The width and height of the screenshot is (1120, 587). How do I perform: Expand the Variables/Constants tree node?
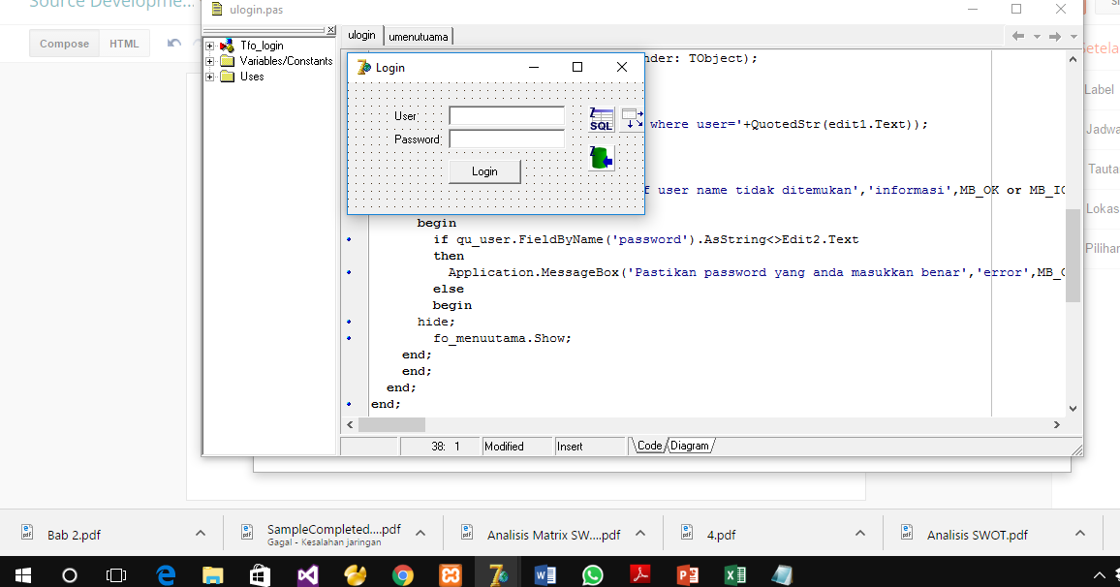pyautogui.click(x=210, y=60)
